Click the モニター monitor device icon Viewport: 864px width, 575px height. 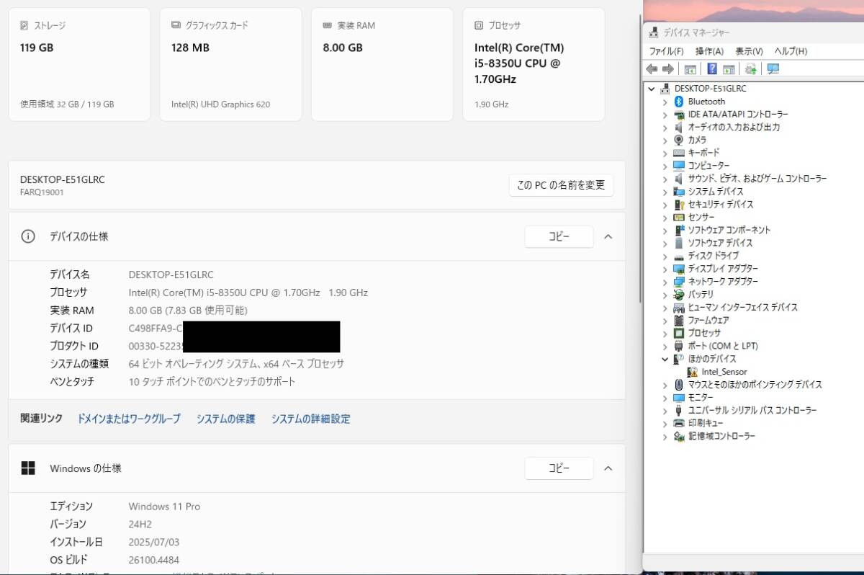click(679, 398)
